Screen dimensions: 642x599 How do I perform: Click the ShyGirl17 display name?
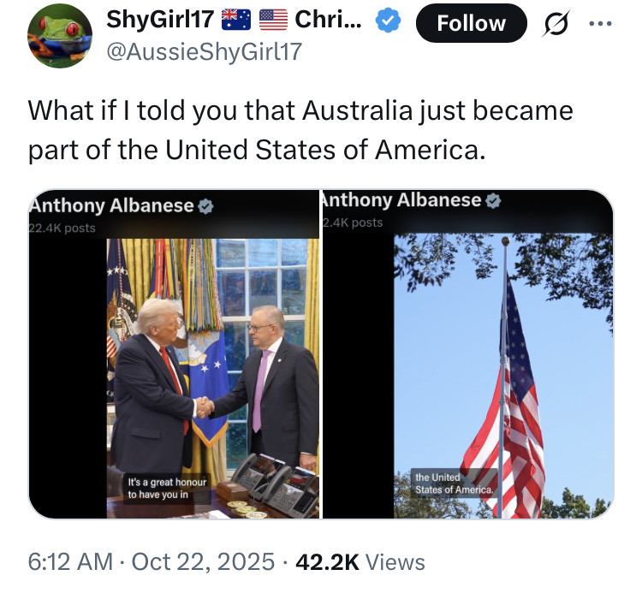(160, 19)
